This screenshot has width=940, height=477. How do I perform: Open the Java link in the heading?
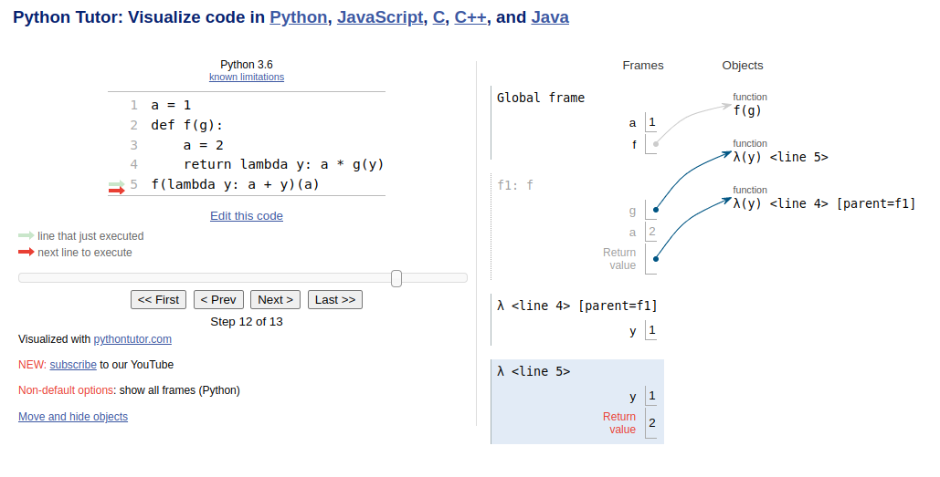[x=550, y=17]
